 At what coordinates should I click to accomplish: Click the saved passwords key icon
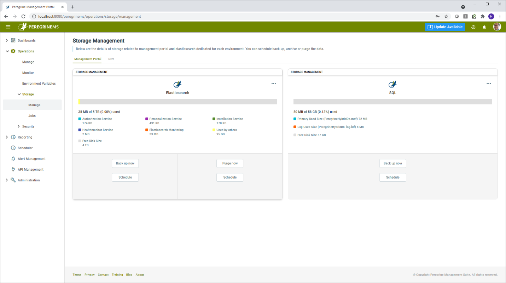(x=438, y=16)
